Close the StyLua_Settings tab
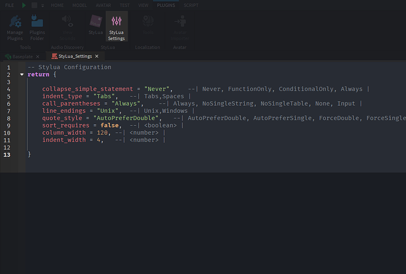The width and height of the screenshot is (406, 274). point(97,56)
